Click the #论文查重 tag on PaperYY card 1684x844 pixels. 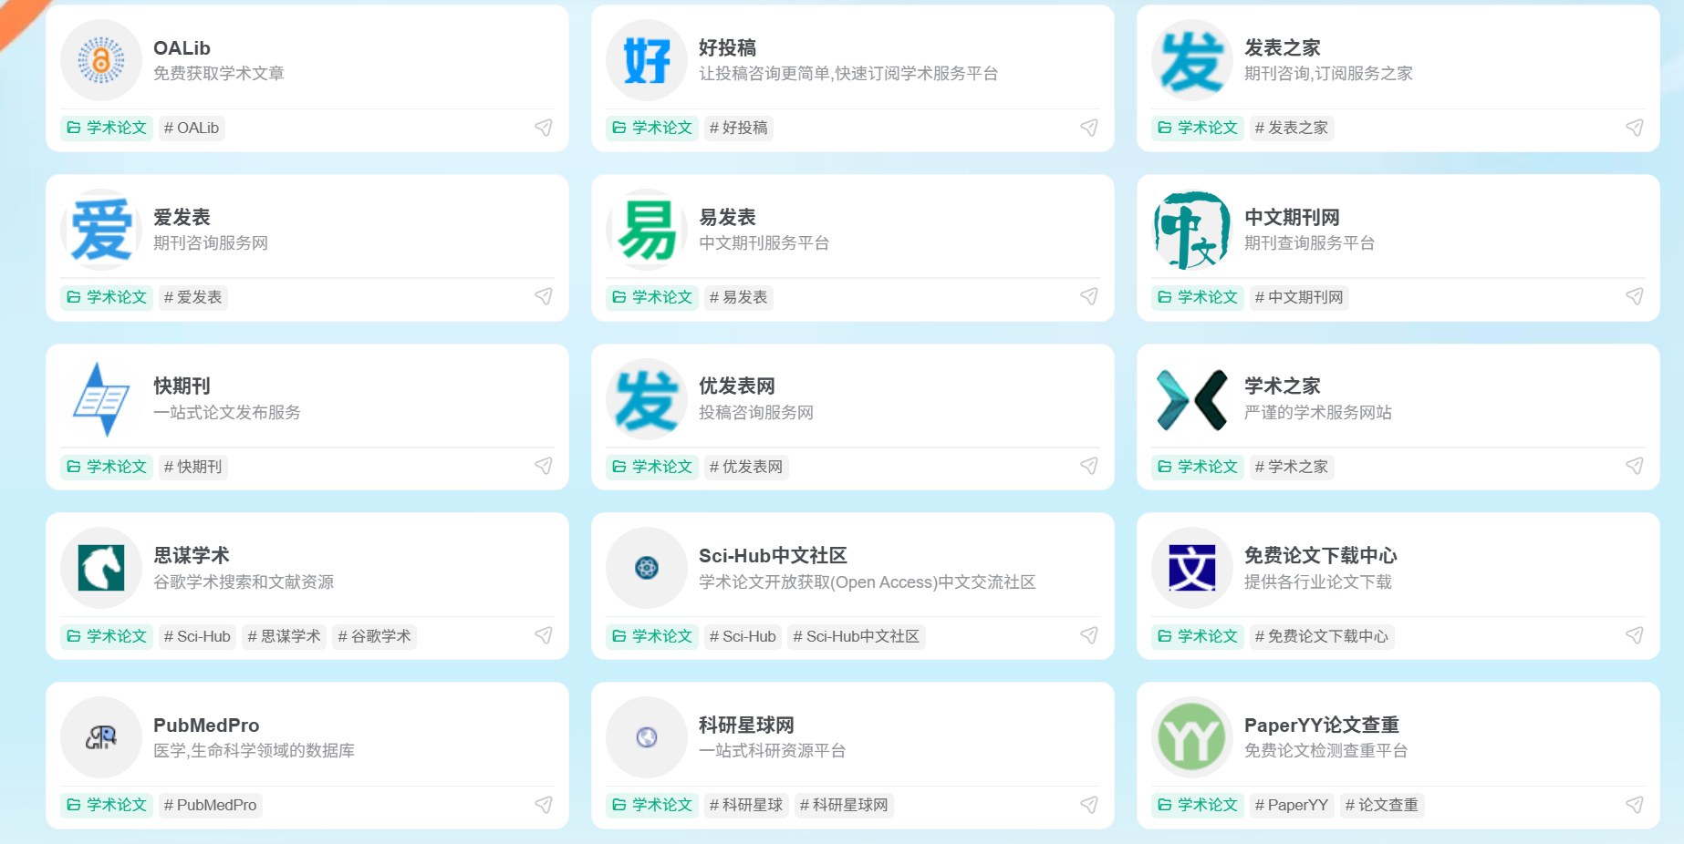click(1382, 805)
